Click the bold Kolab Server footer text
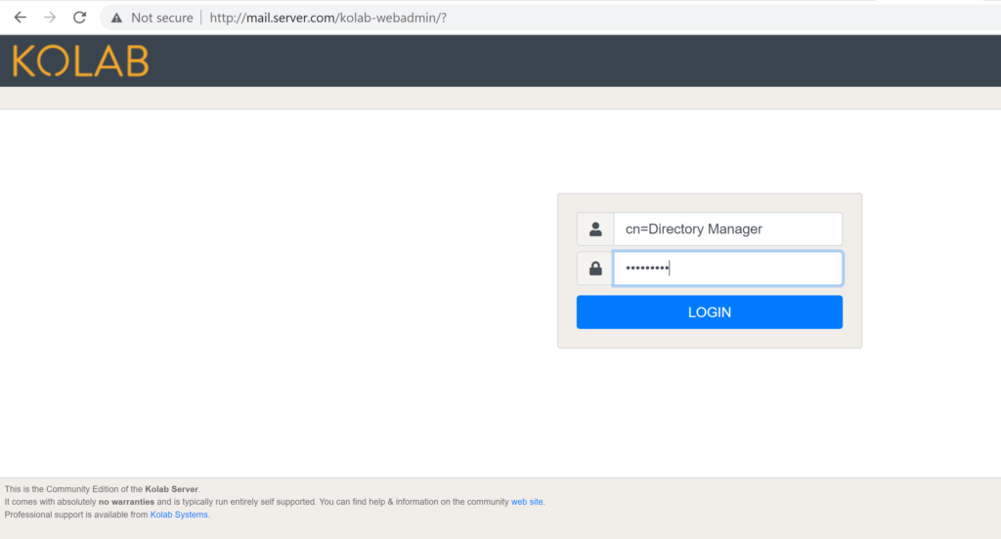Viewport: 1001px width, 539px height. coord(171,489)
